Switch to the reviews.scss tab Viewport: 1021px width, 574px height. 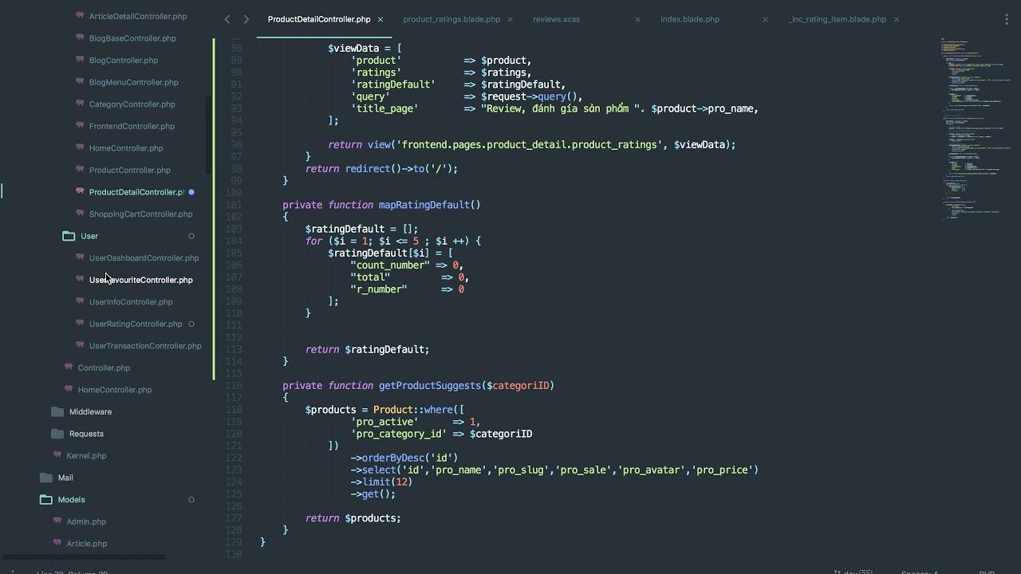(x=556, y=19)
